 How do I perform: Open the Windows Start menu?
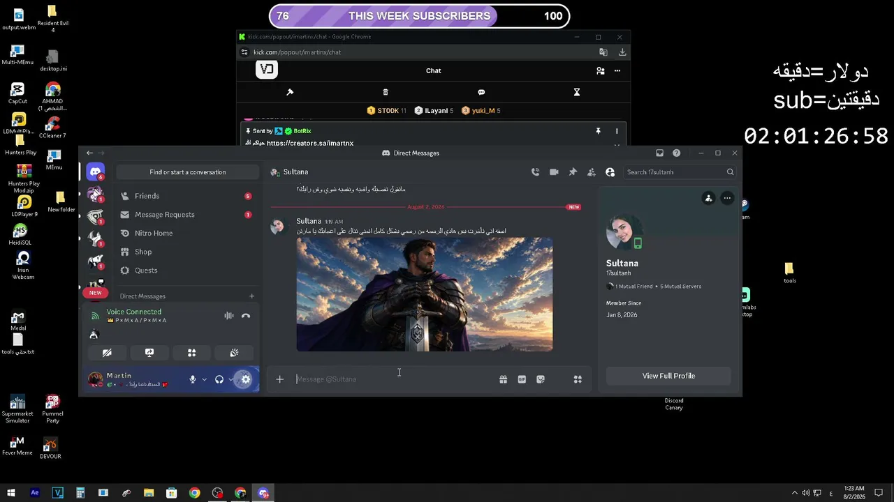(x=11, y=493)
